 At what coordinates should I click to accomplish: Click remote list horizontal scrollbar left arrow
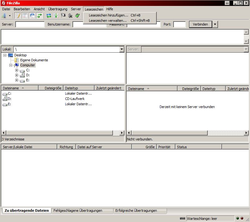129,133
